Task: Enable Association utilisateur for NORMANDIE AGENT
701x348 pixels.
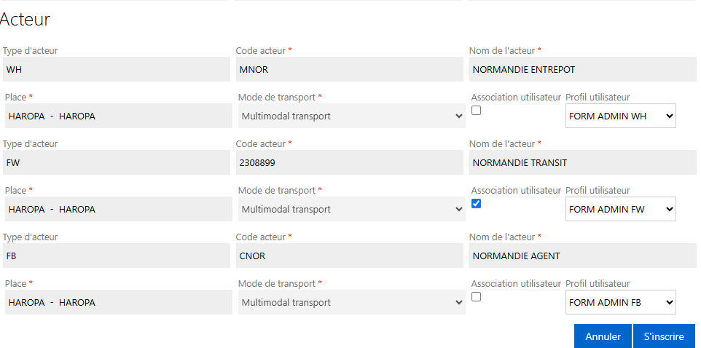Action: coord(476,296)
